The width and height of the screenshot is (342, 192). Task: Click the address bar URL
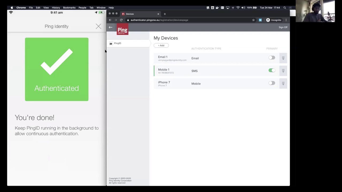(x=159, y=20)
